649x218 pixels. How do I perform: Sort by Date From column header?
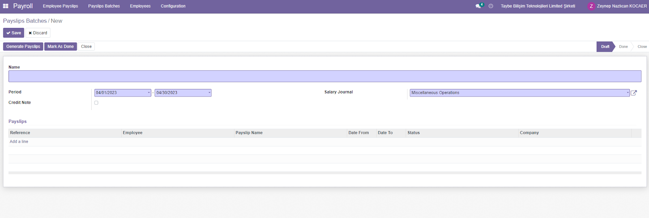click(x=361, y=133)
